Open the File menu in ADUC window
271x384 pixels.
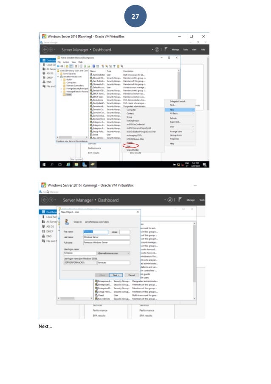(59, 62)
